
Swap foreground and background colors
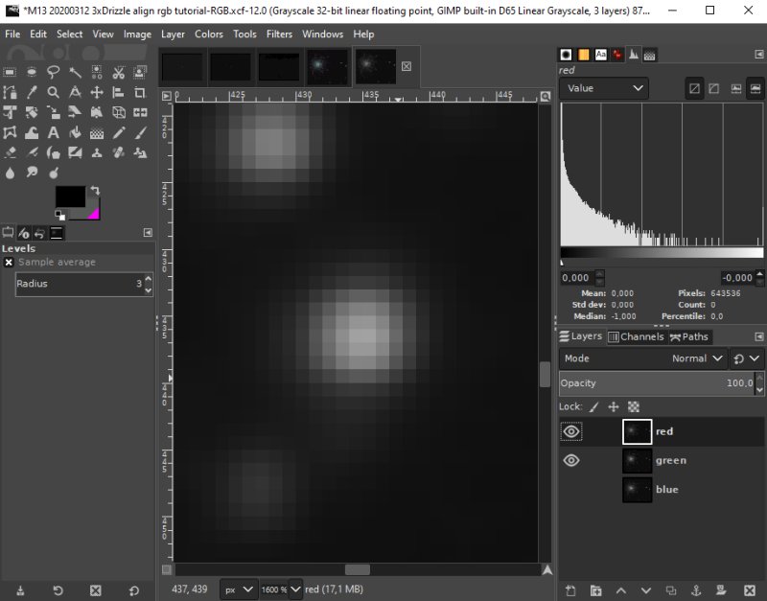point(95,190)
